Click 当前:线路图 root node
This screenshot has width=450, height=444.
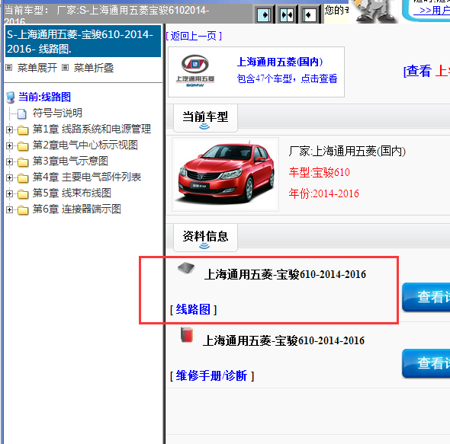(x=44, y=97)
